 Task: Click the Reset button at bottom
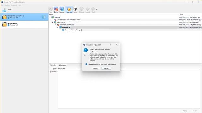click(195, 111)
